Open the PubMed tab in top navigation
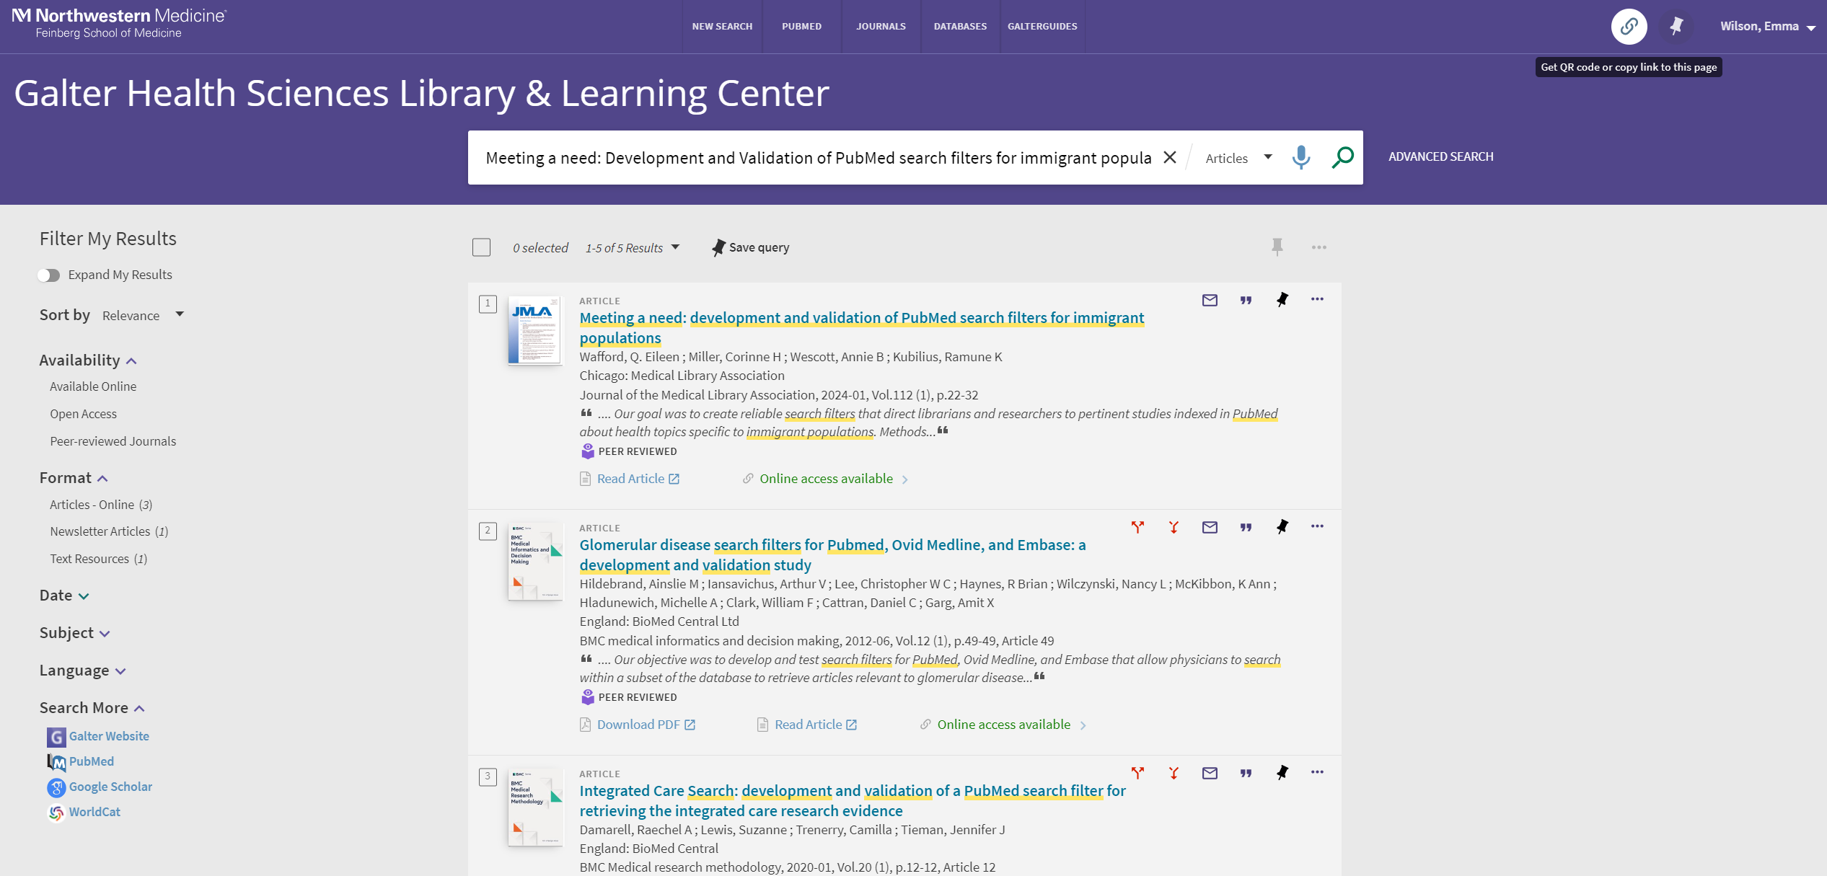The image size is (1827, 876). point(801,26)
